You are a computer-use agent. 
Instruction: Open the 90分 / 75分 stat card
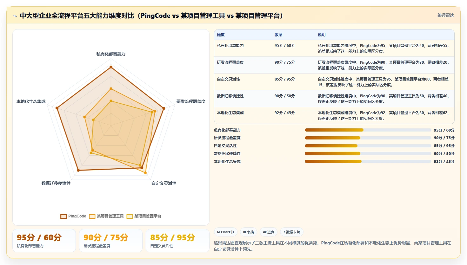click(111, 241)
